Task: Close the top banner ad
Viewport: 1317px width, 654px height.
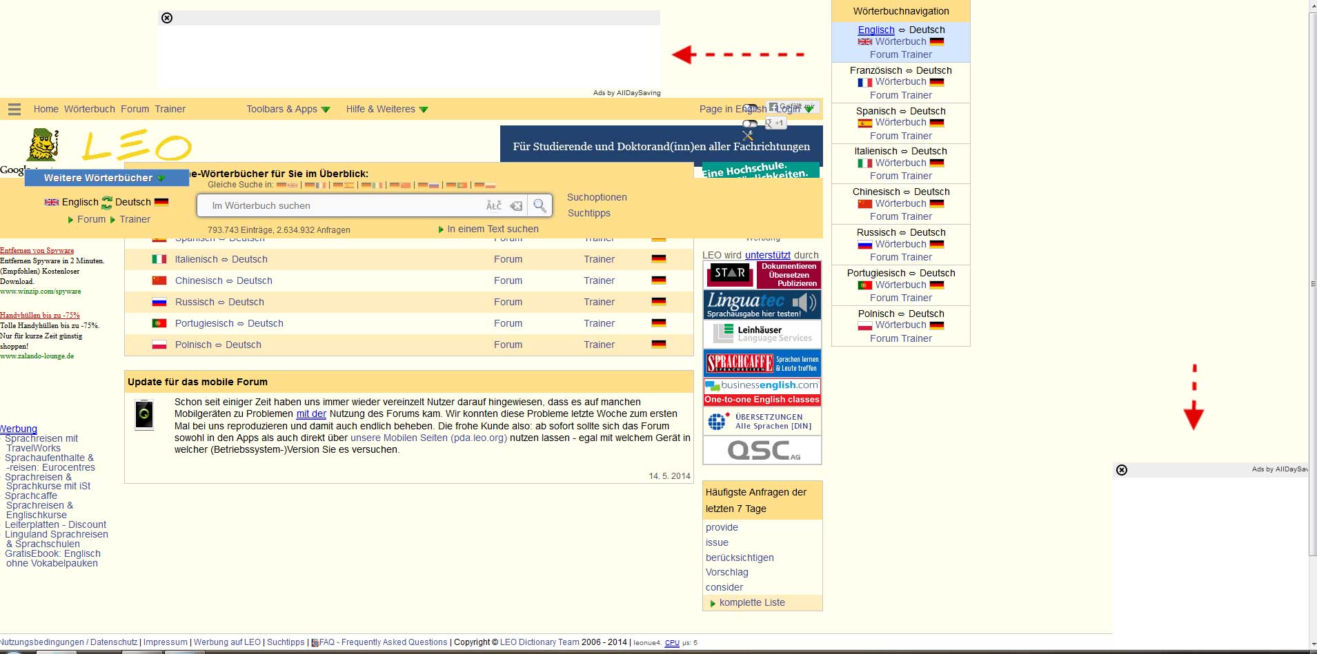Action: coord(167,18)
